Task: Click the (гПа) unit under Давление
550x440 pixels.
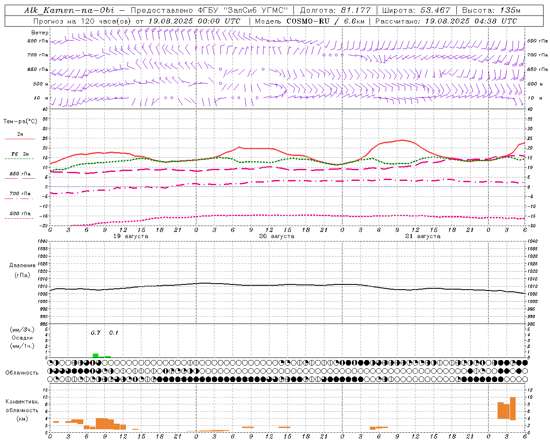Action: [22, 275]
